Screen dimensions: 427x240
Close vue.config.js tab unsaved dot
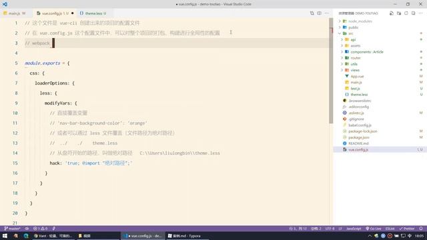pyautogui.click(x=73, y=13)
